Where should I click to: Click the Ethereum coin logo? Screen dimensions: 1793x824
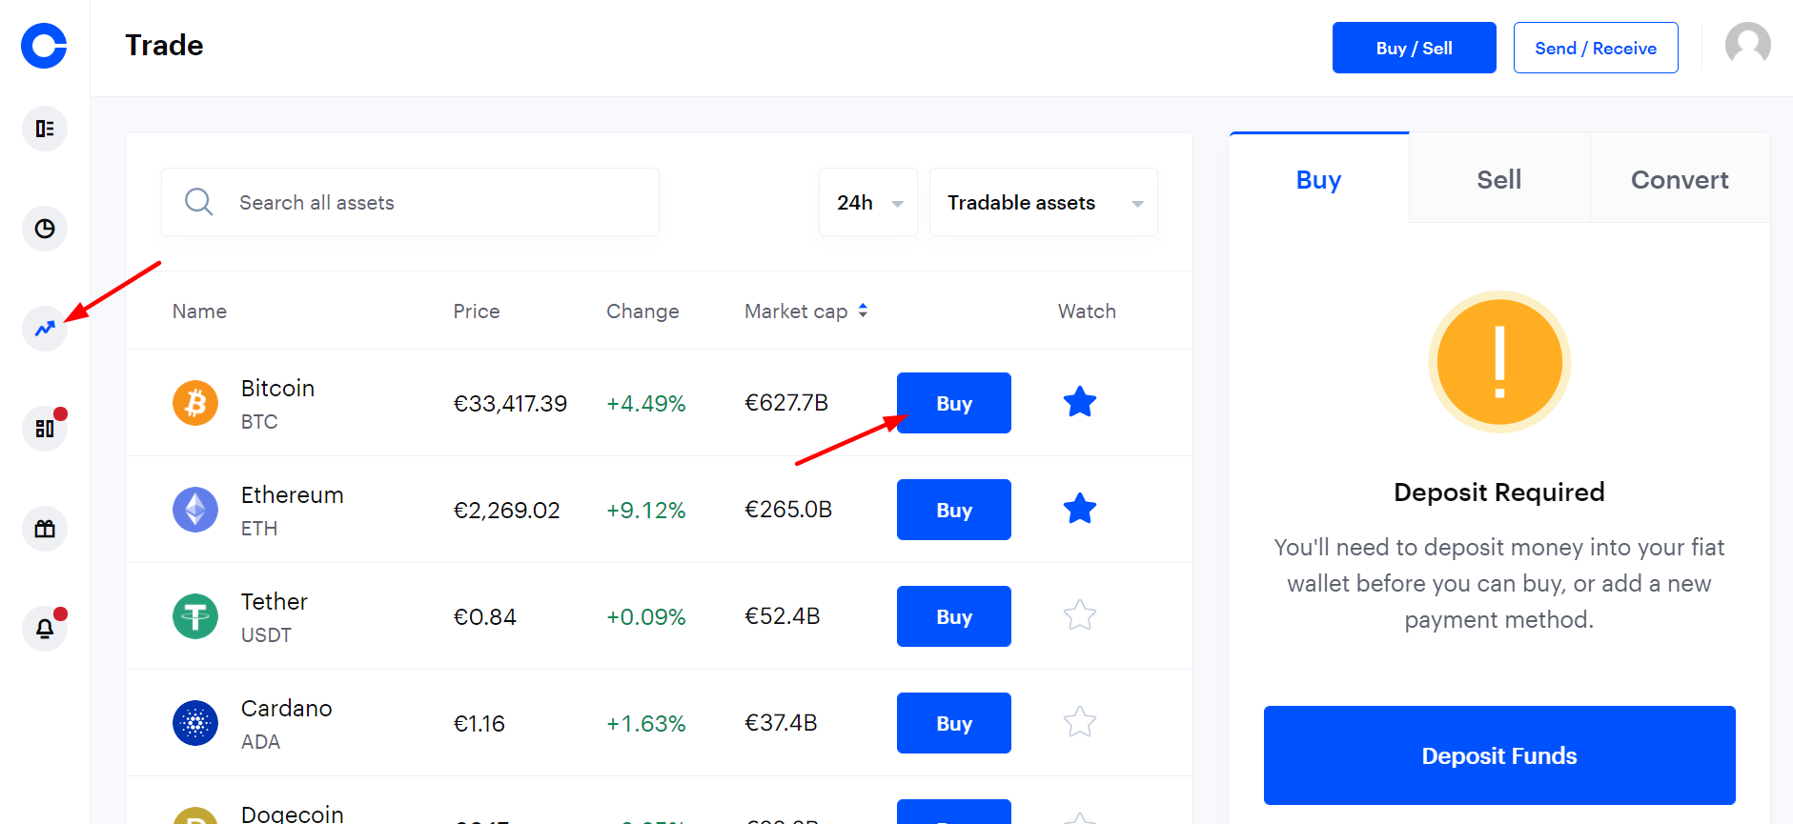point(195,510)
